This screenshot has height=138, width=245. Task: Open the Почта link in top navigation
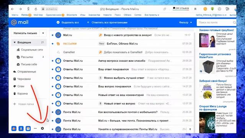point(24,15)
